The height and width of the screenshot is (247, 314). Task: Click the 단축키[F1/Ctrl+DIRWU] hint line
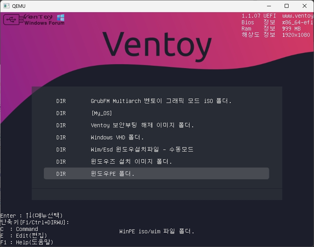click(x=34, y=222)
